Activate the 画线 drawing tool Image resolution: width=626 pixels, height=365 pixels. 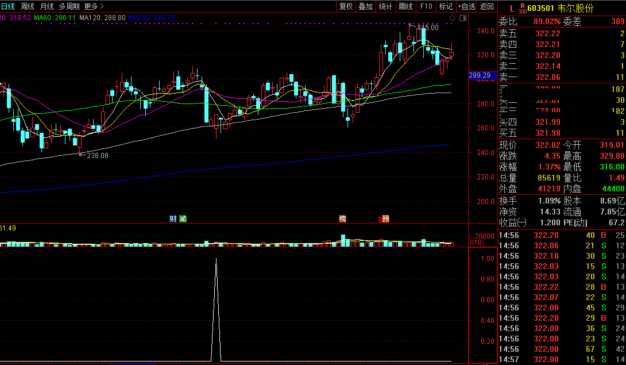(x=405, y=6)
